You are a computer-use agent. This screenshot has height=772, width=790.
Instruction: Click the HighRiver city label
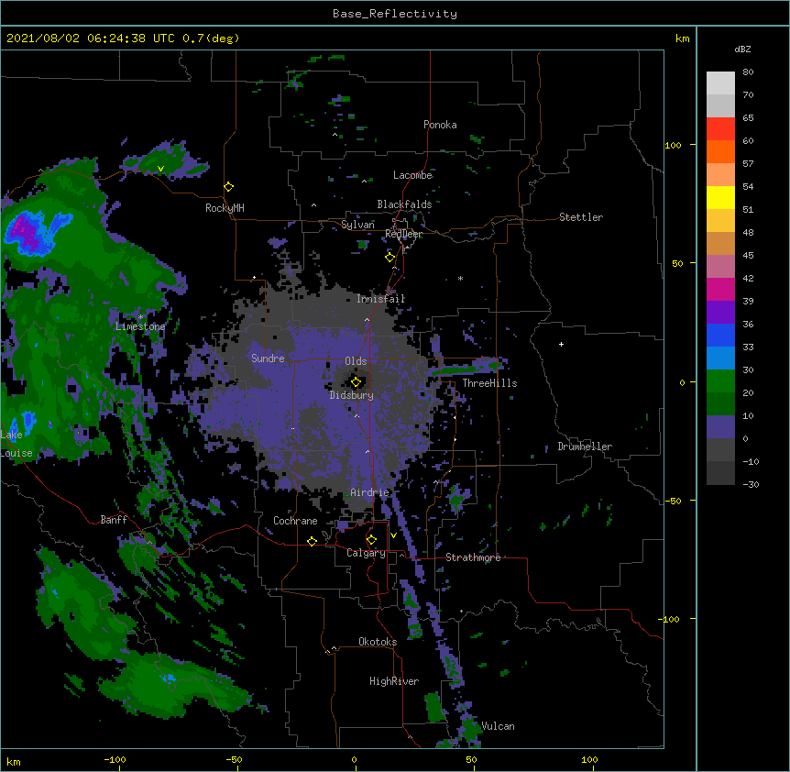tap(394, 681)
